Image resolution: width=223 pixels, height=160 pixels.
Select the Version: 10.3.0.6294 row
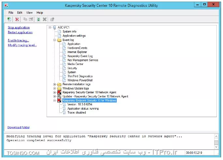[80, 104]
